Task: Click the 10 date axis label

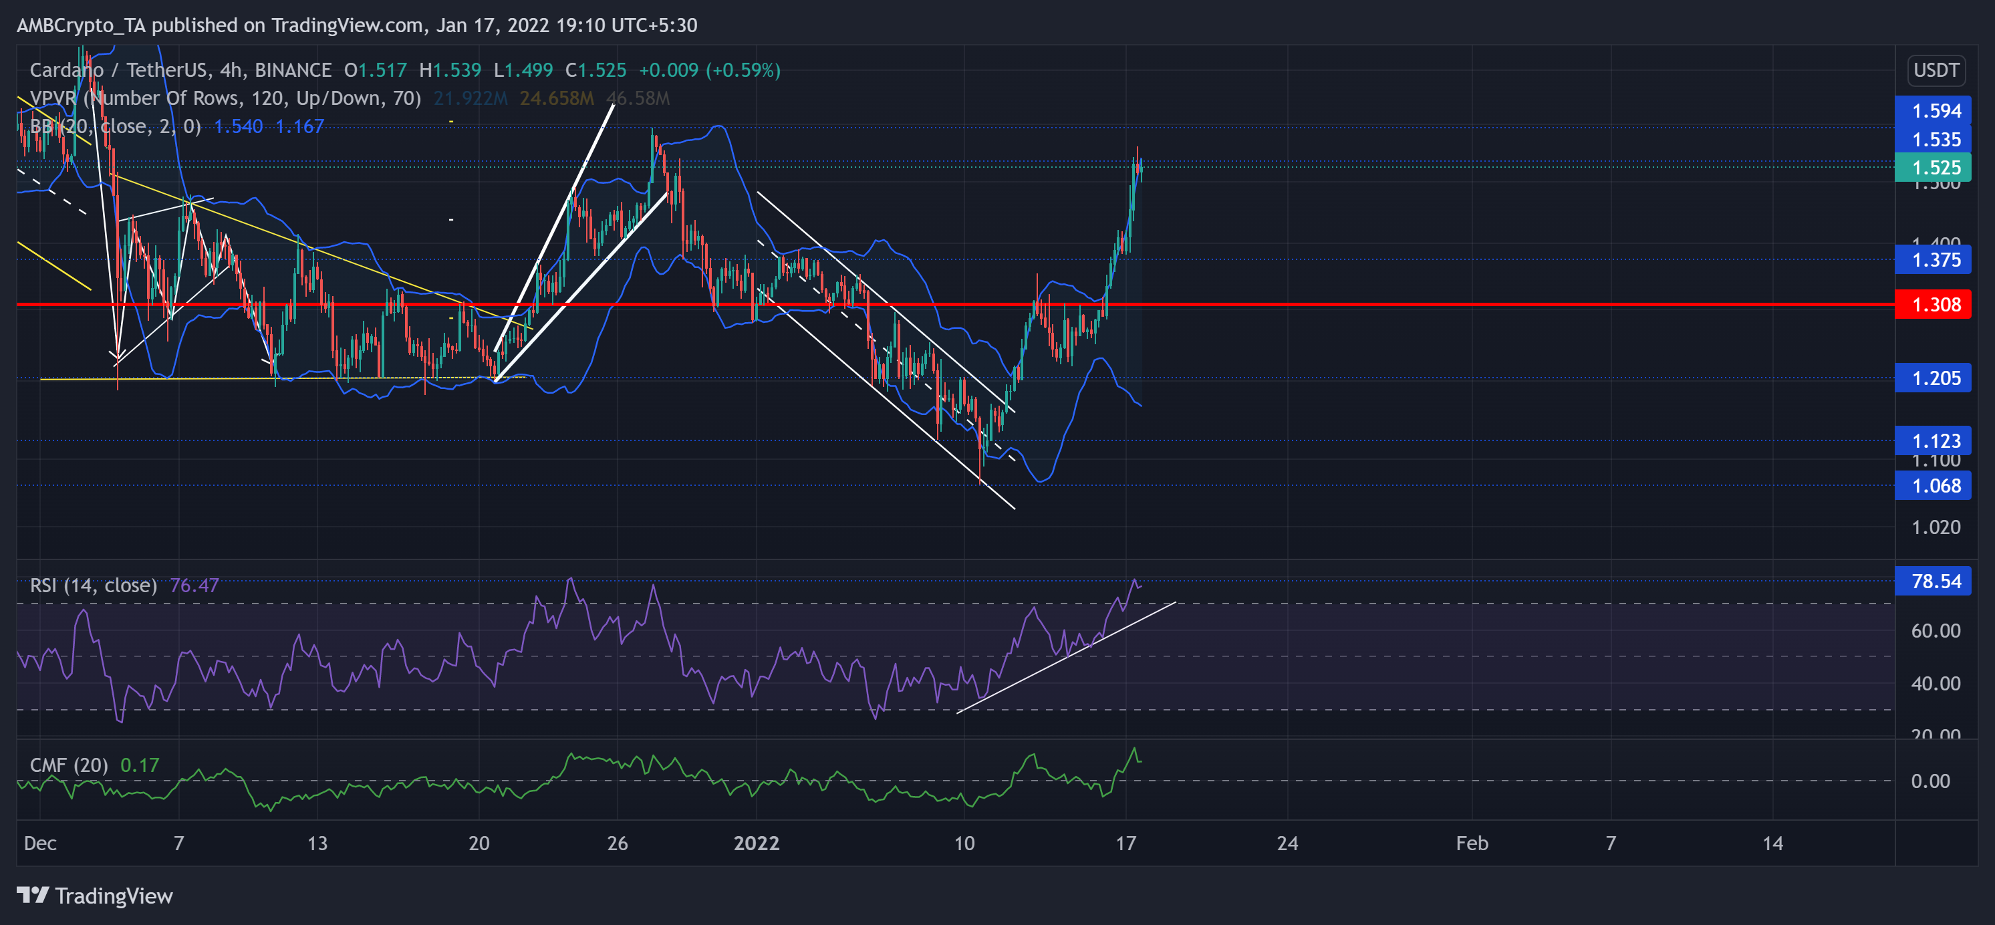Action: point(964,843)
